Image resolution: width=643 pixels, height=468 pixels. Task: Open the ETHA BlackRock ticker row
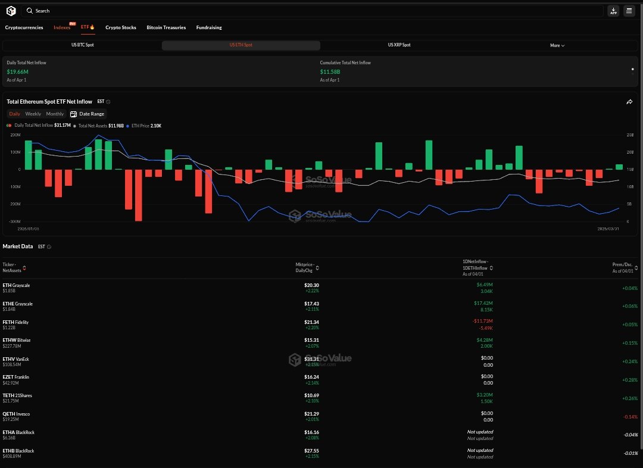(x=16, y=433)
